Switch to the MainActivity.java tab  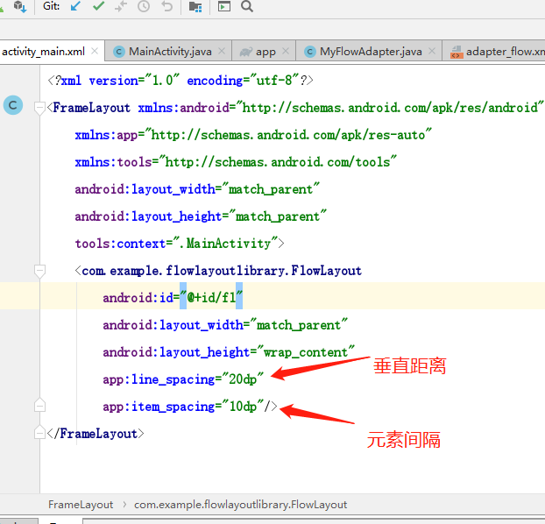click(170, 52)
